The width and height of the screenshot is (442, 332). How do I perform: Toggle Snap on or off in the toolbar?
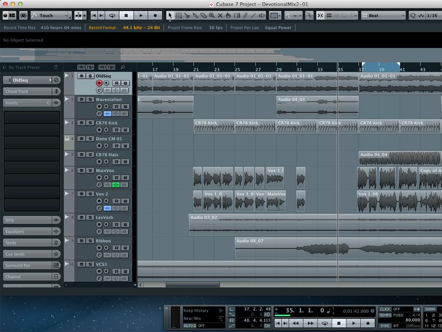pos(320,15)
